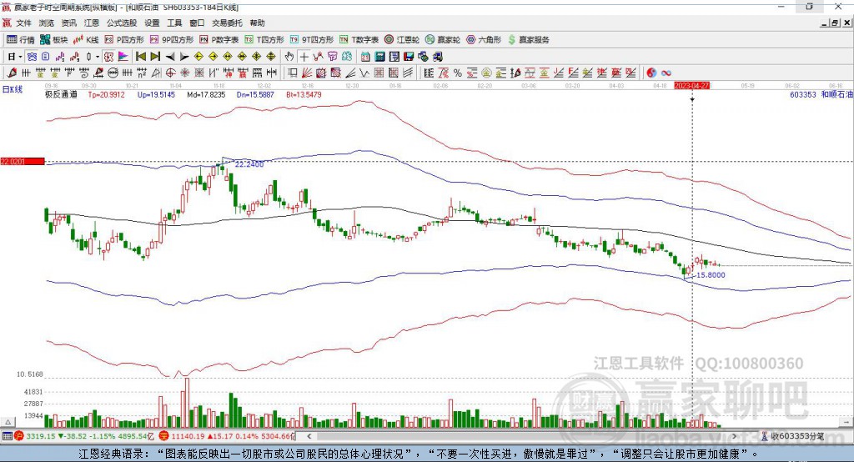Move chart right black arrow

point(184,57)
